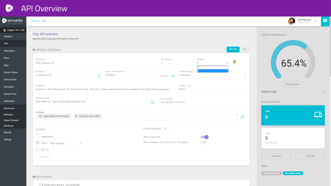The image size is (331, 186).
Task: Click the Portal Settings info icon
Action: [x=165, y=128]
